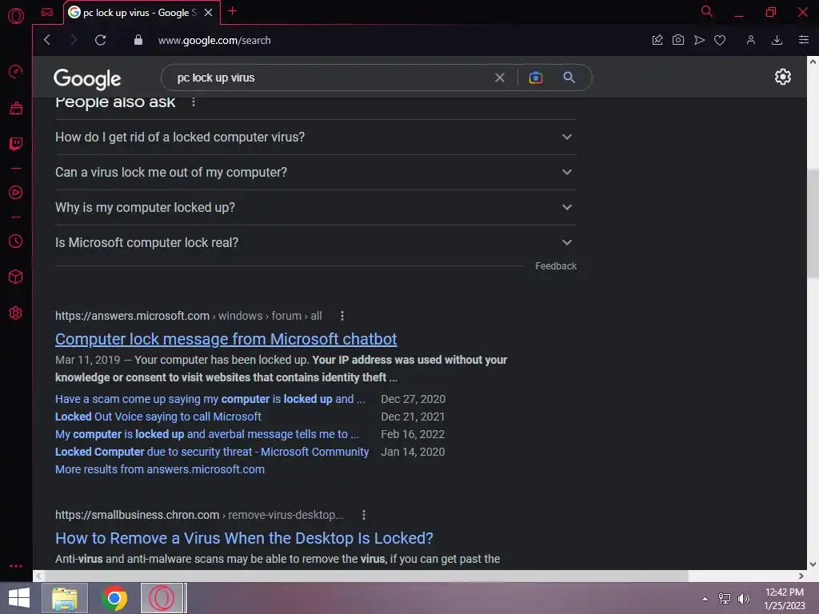
Task: Click the vertical scrollbar thumb
Action: point(813,224)
